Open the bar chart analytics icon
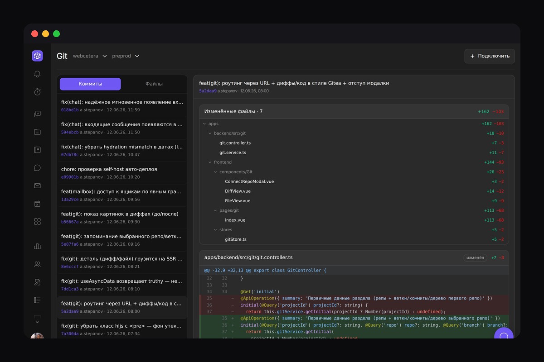 tap(37, 246)
